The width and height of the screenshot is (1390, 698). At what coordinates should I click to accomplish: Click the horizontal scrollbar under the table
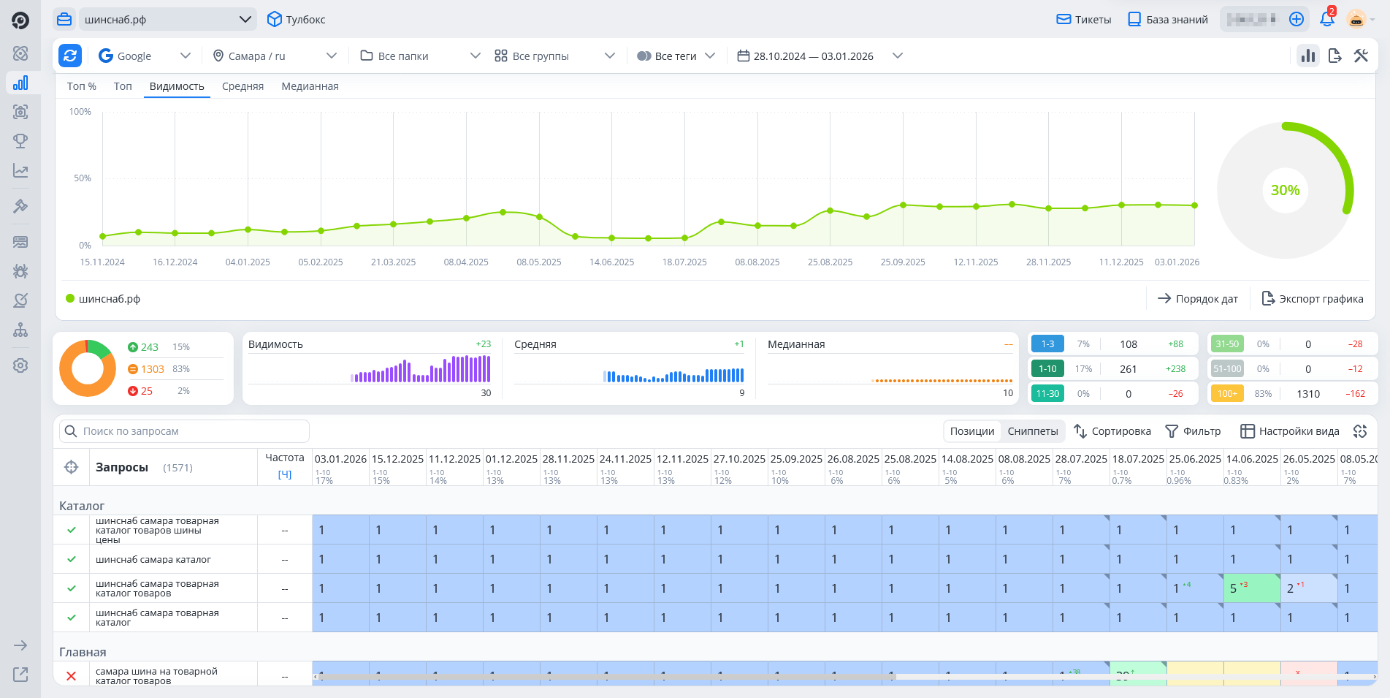[x=606, y=677]
